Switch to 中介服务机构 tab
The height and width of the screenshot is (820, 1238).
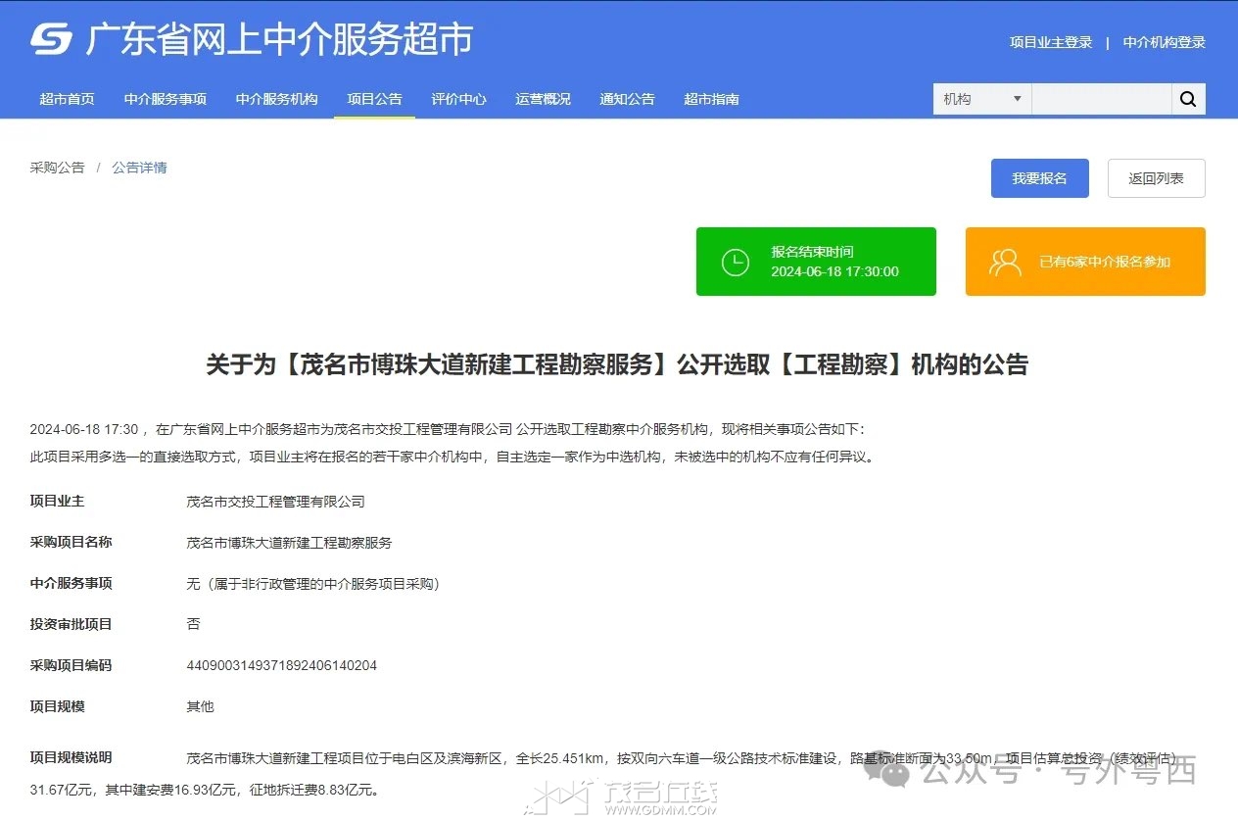(x=276, y=99)
